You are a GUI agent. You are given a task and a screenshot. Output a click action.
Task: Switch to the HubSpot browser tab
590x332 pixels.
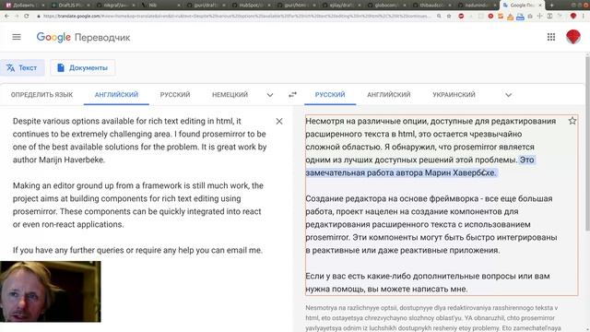coord(252,6)
